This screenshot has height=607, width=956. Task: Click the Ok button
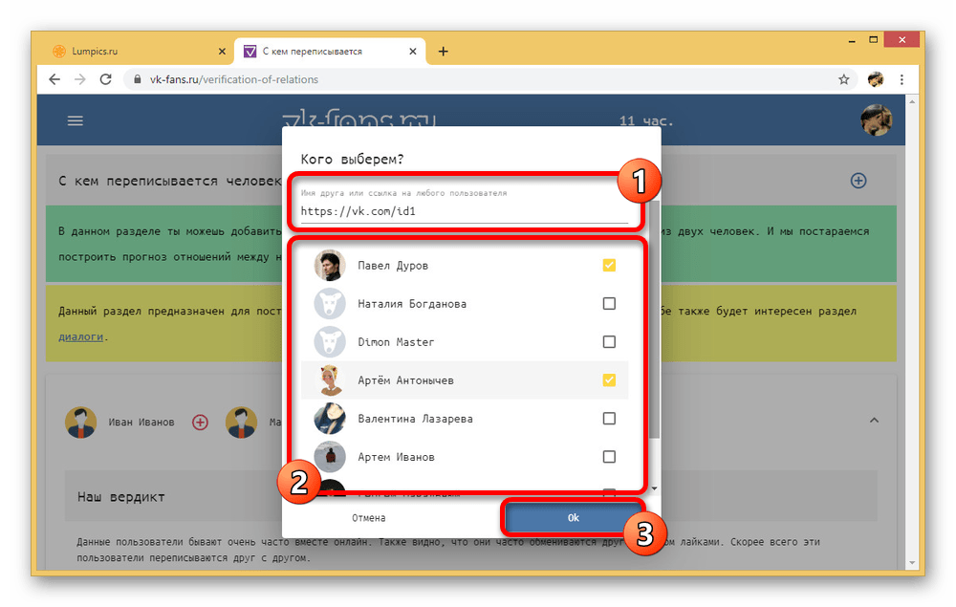tap(573, 517)
